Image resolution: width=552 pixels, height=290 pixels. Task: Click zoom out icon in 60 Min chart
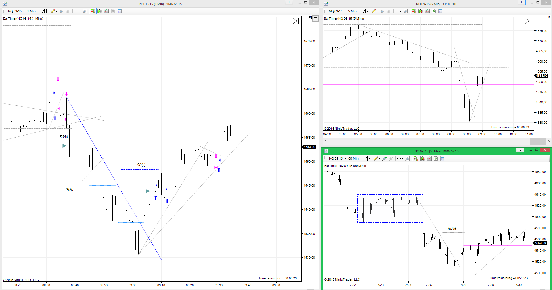(391, 158)
